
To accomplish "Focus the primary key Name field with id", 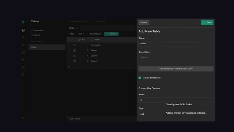I will pyautogui.click(x=176, y=100).
